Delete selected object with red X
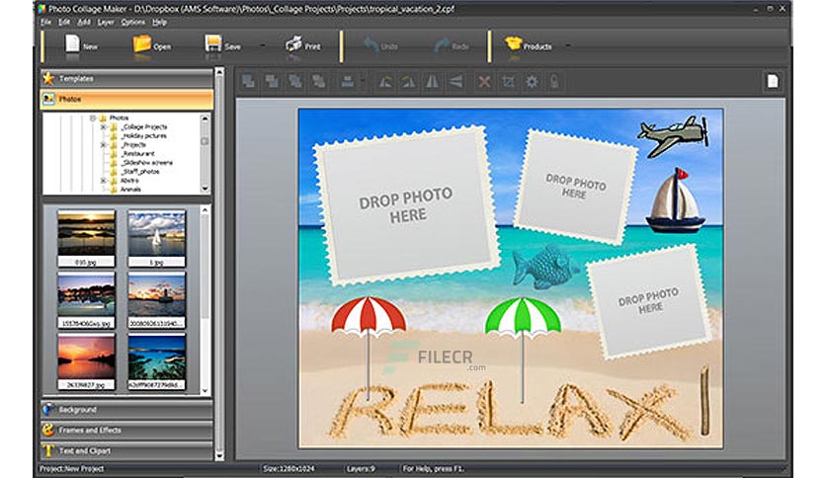Image resolution: width=826 pixels, height=478 pixels. pos(484,82)
